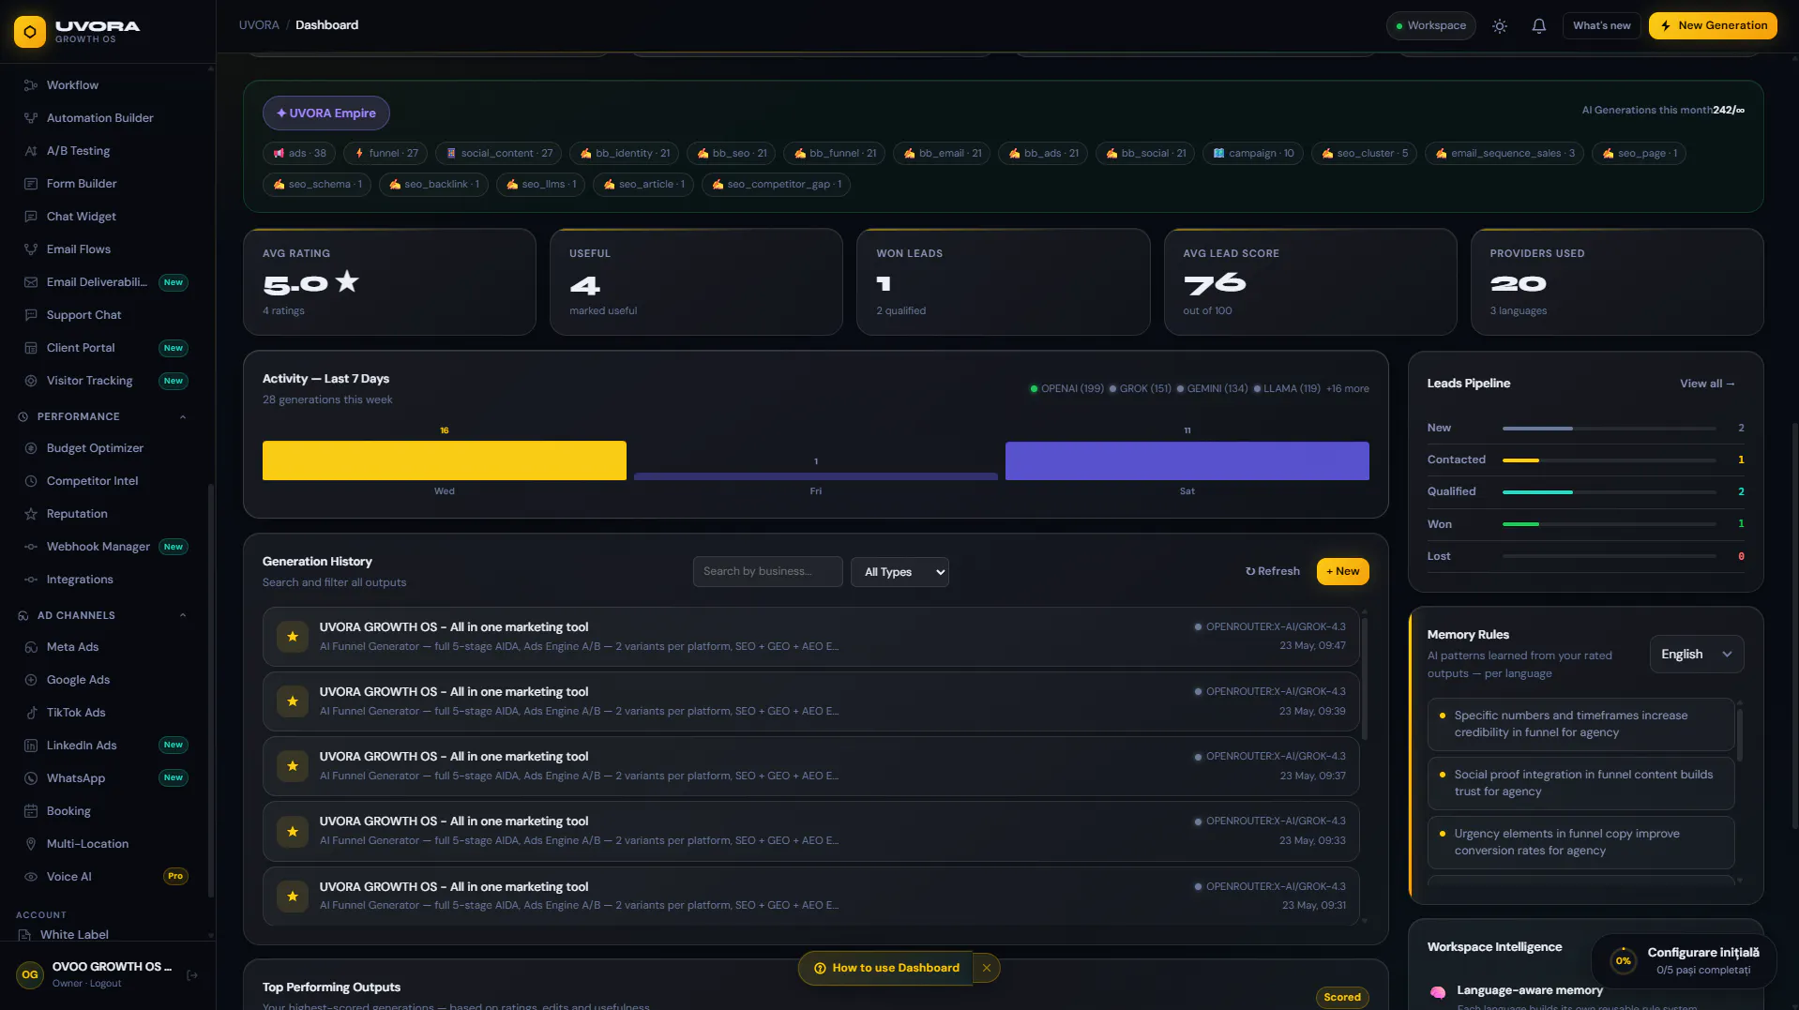Open the notifications bell
The image size is (1799, 1010).
(1539, 26)
